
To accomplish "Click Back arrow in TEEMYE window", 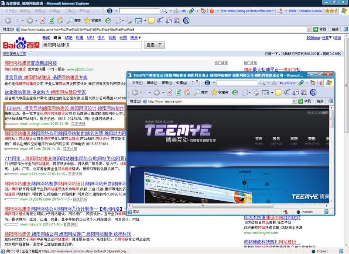I will pos(135,92).
